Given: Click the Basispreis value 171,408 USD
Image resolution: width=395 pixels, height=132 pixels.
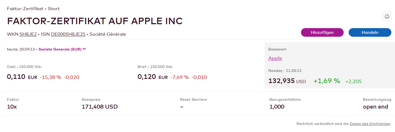Looking at the screenshot, I should click(x=100, y=107).
